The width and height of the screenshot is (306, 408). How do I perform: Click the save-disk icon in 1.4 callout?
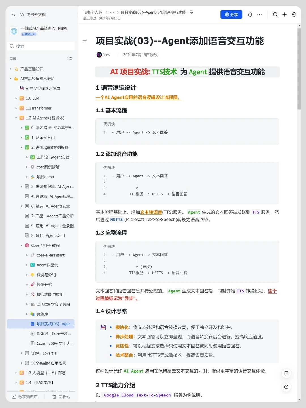click(103, 328)
